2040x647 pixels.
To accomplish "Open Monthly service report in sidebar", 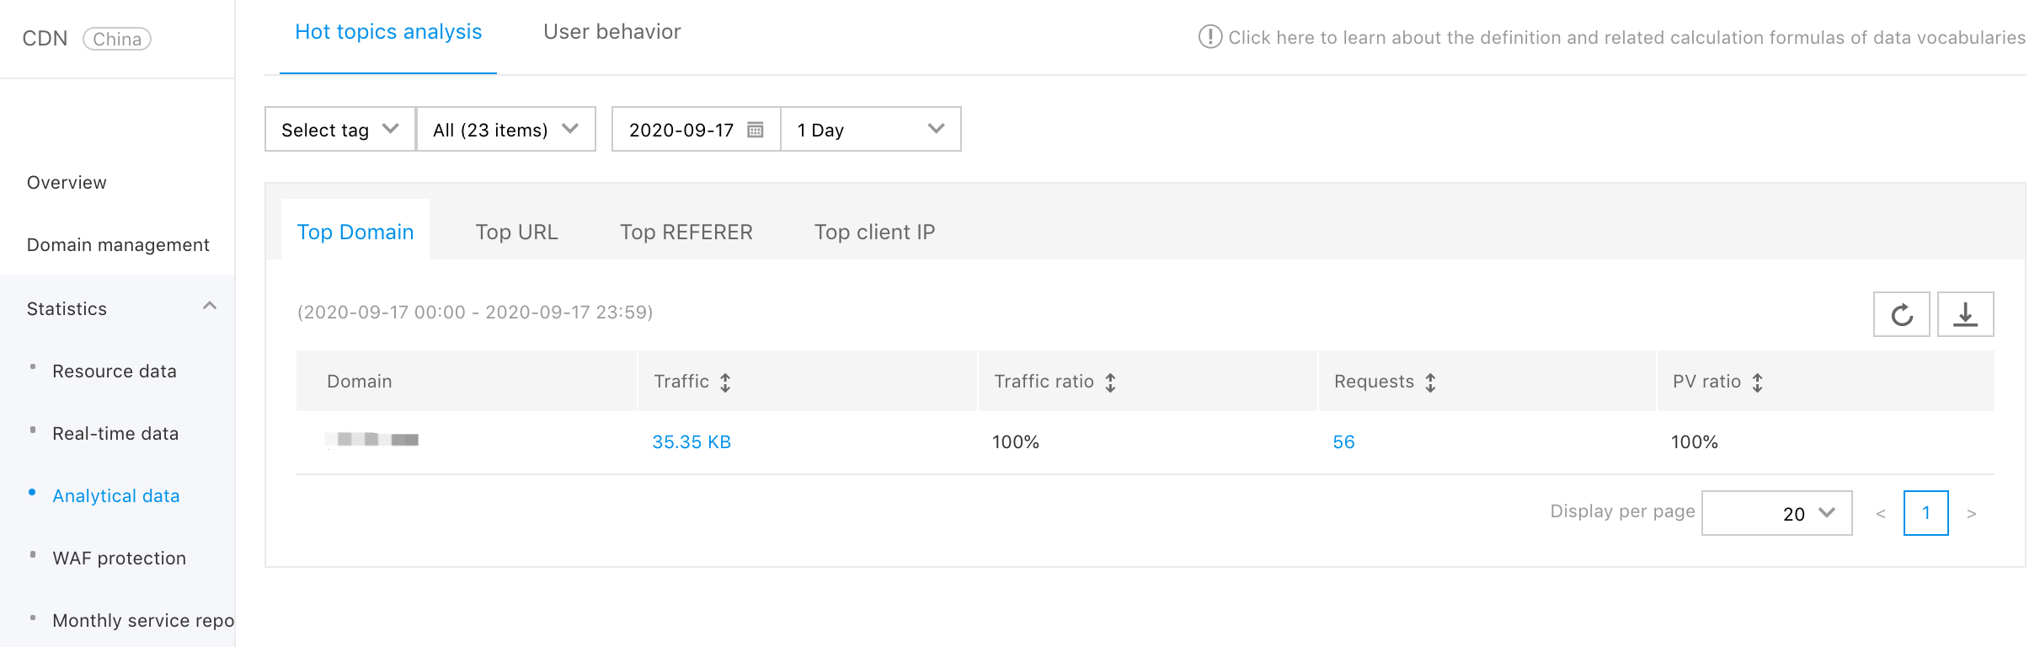I will (x=143, y=621).
